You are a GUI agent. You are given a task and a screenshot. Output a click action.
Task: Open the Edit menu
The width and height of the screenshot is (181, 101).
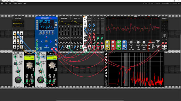6,4
